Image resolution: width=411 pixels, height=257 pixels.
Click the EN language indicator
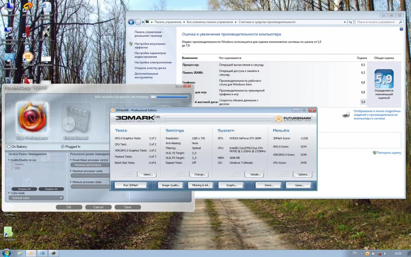pos(354,253)
